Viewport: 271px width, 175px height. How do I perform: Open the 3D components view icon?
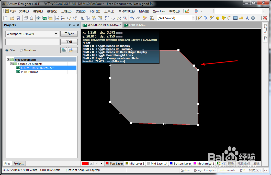tap(38, 18)
